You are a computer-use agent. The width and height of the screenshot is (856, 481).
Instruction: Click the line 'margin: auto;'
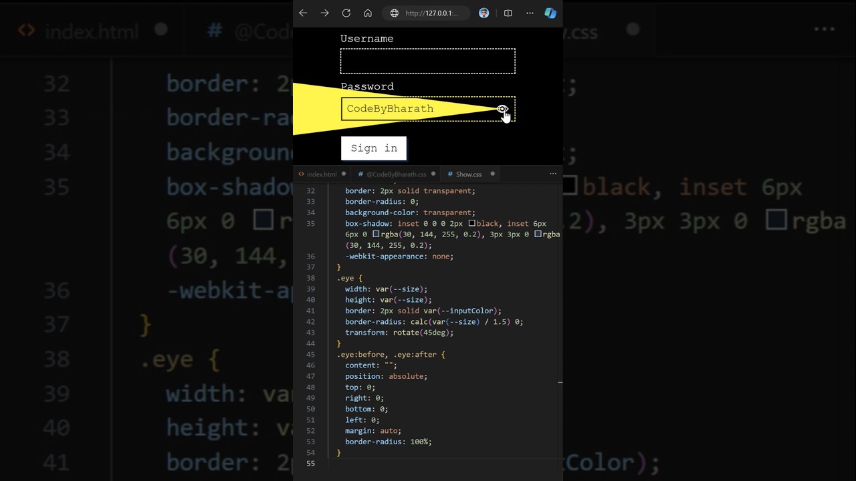coord(373,431)
